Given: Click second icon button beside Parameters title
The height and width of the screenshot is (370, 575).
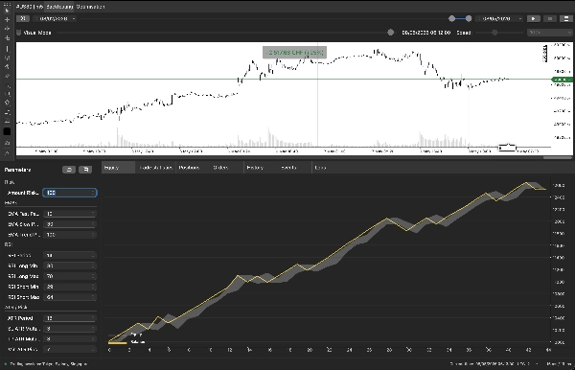Looking at the screenshot, I should tap(85, 170).
